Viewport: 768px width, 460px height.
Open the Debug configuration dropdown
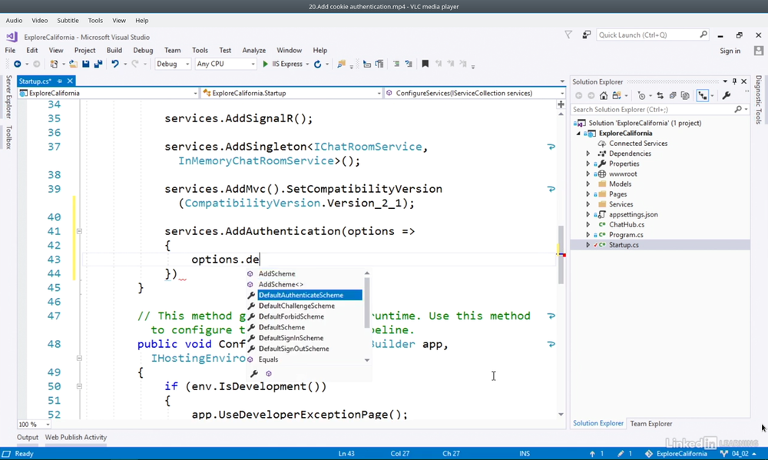pos(173,65)
